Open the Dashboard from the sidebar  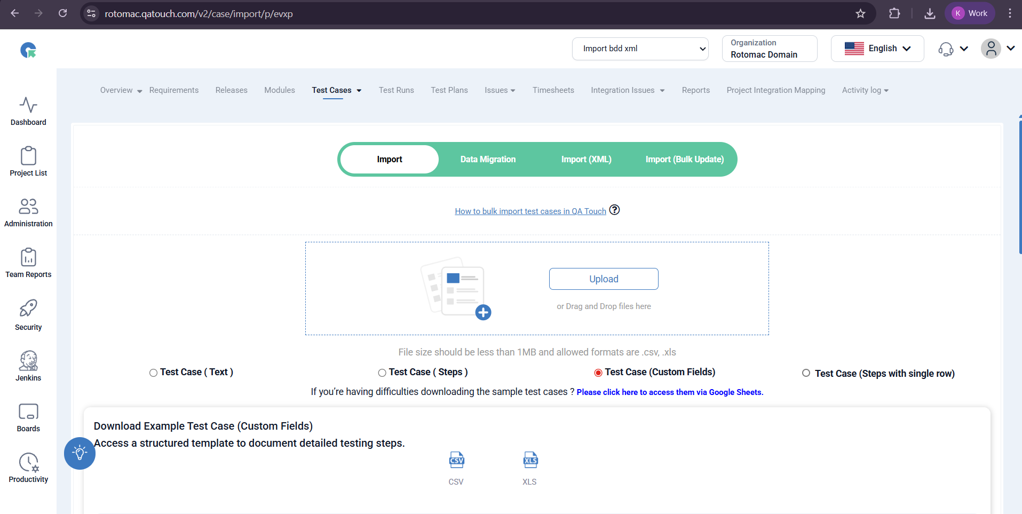click(x=28, y=111)
